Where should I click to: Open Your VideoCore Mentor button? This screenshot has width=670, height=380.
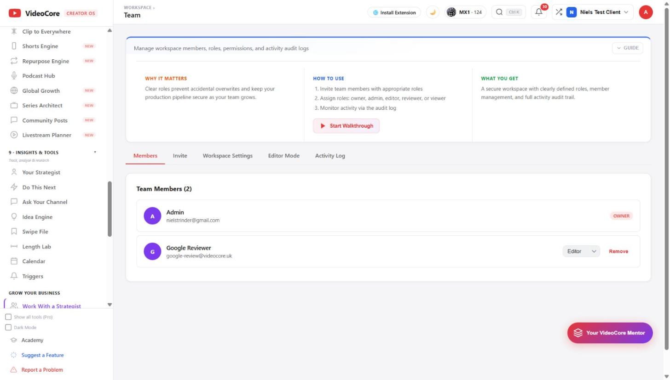pyautogui.click(x=610, y=333)
